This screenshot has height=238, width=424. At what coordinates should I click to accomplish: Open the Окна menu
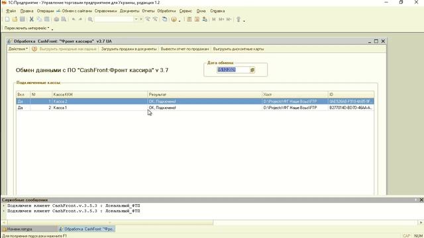201,11
